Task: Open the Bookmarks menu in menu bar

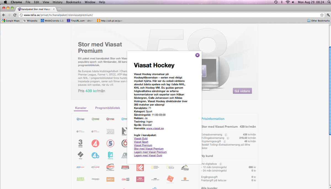Action: point(74,2)
